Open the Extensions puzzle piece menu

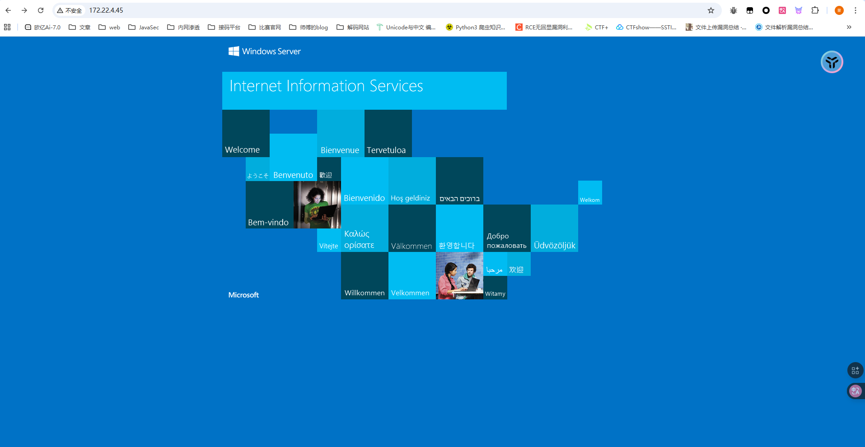click(815, 10)
